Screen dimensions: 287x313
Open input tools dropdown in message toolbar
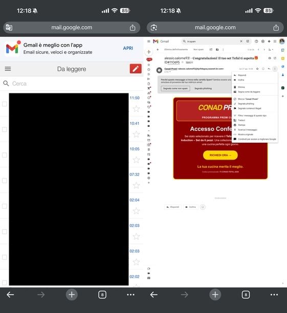click(x=271, y=49)
